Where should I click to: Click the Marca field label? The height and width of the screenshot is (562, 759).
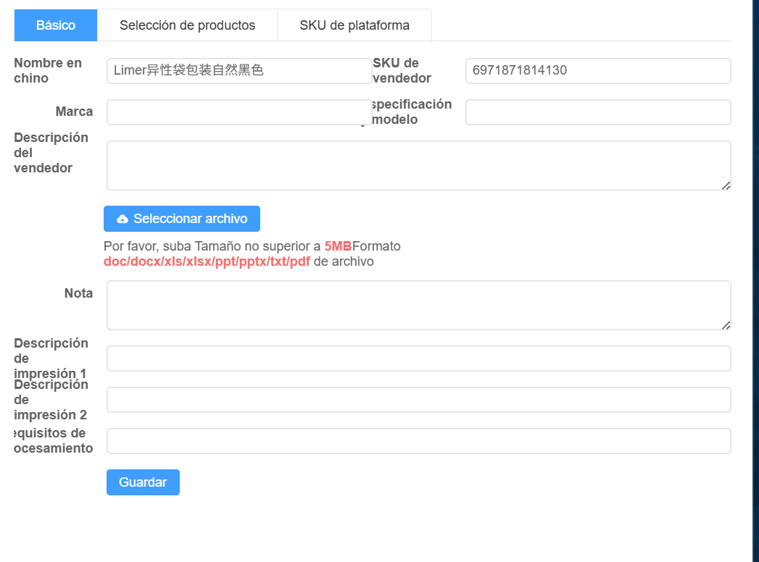pyautogui.click(x=74, y=112)
